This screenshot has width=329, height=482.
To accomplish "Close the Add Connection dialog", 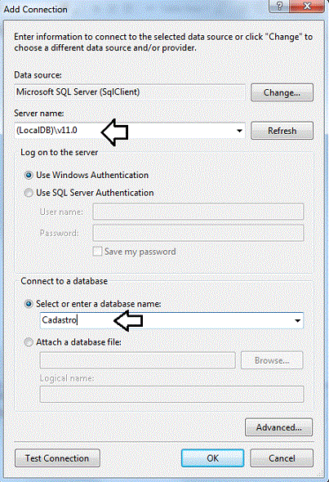I will pos(307,6).
